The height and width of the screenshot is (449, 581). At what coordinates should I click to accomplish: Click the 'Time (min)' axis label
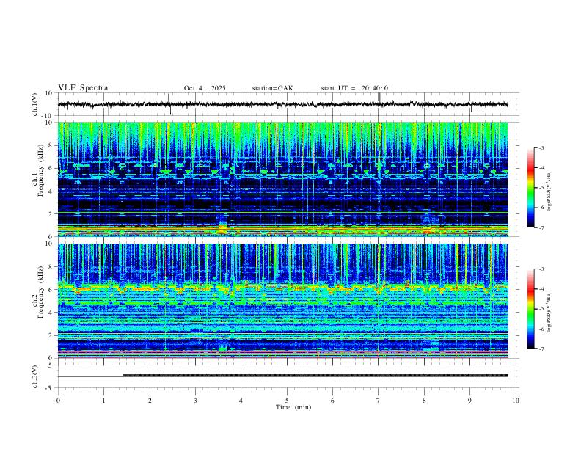point(293,407)
